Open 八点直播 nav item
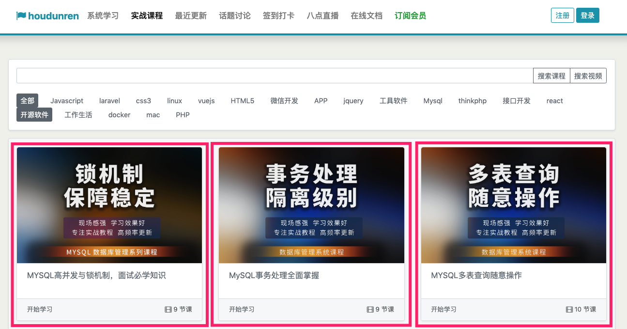Screen dimensions: 627x329 tap(322, 16)
